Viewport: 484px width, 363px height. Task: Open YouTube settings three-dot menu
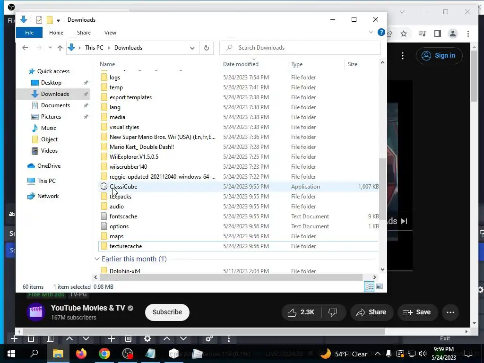403,56
